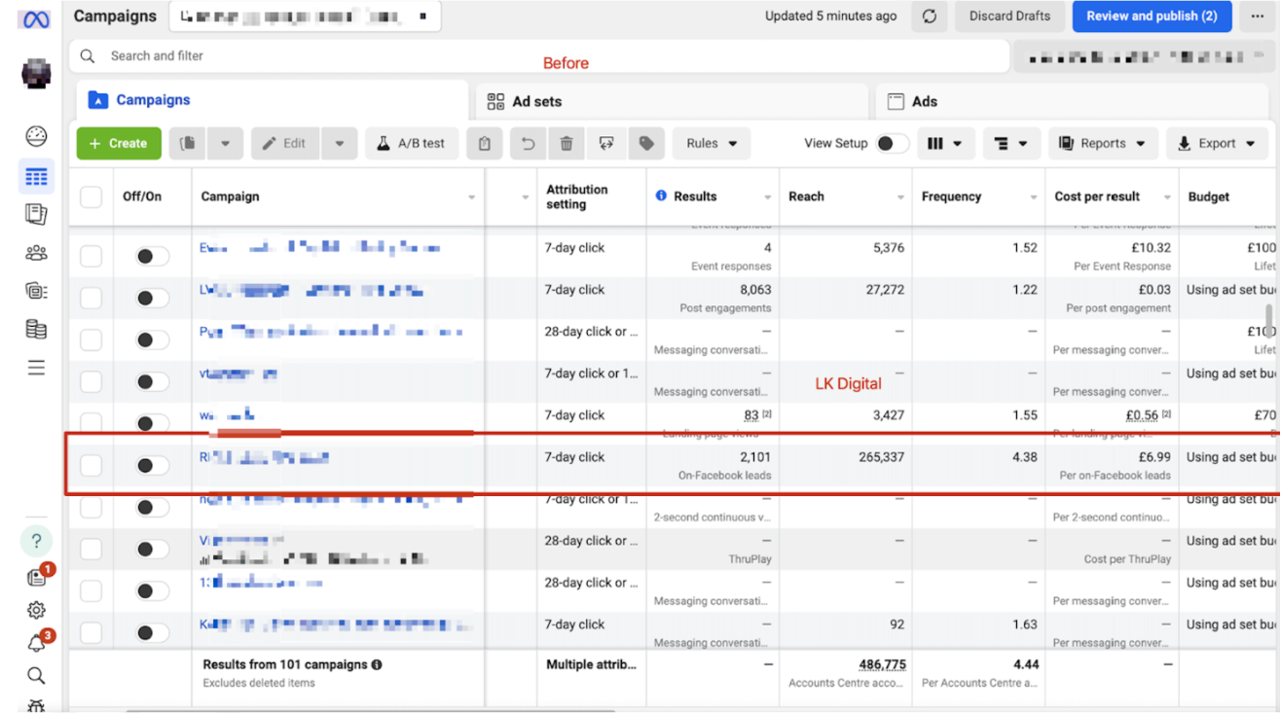1281x713 pixels.
Task: Click the preview share icon beside trash
Action: click(x=606, y=143)
